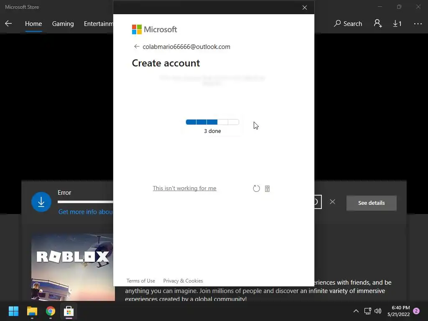Screen dimensions: 428x321
Task: Click the download error progress bar
Action: pyautogui.click(x=85, y=202)
